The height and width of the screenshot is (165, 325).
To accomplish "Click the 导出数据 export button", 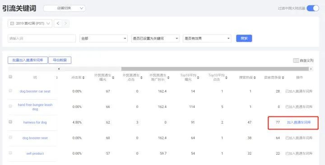I will click(x=60, y=60).
